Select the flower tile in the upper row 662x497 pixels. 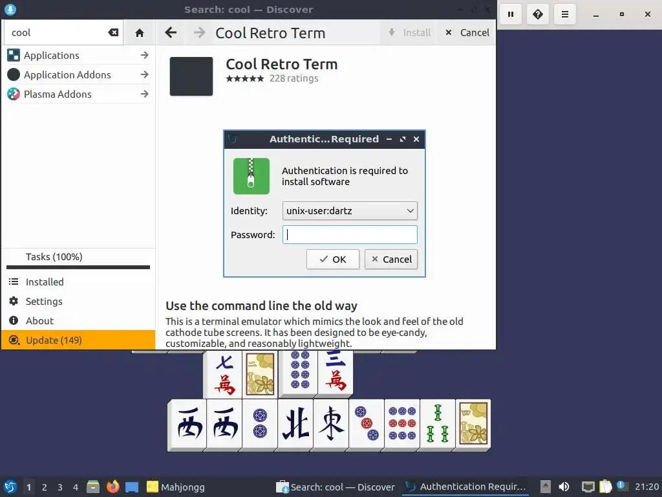click(260, 375)
